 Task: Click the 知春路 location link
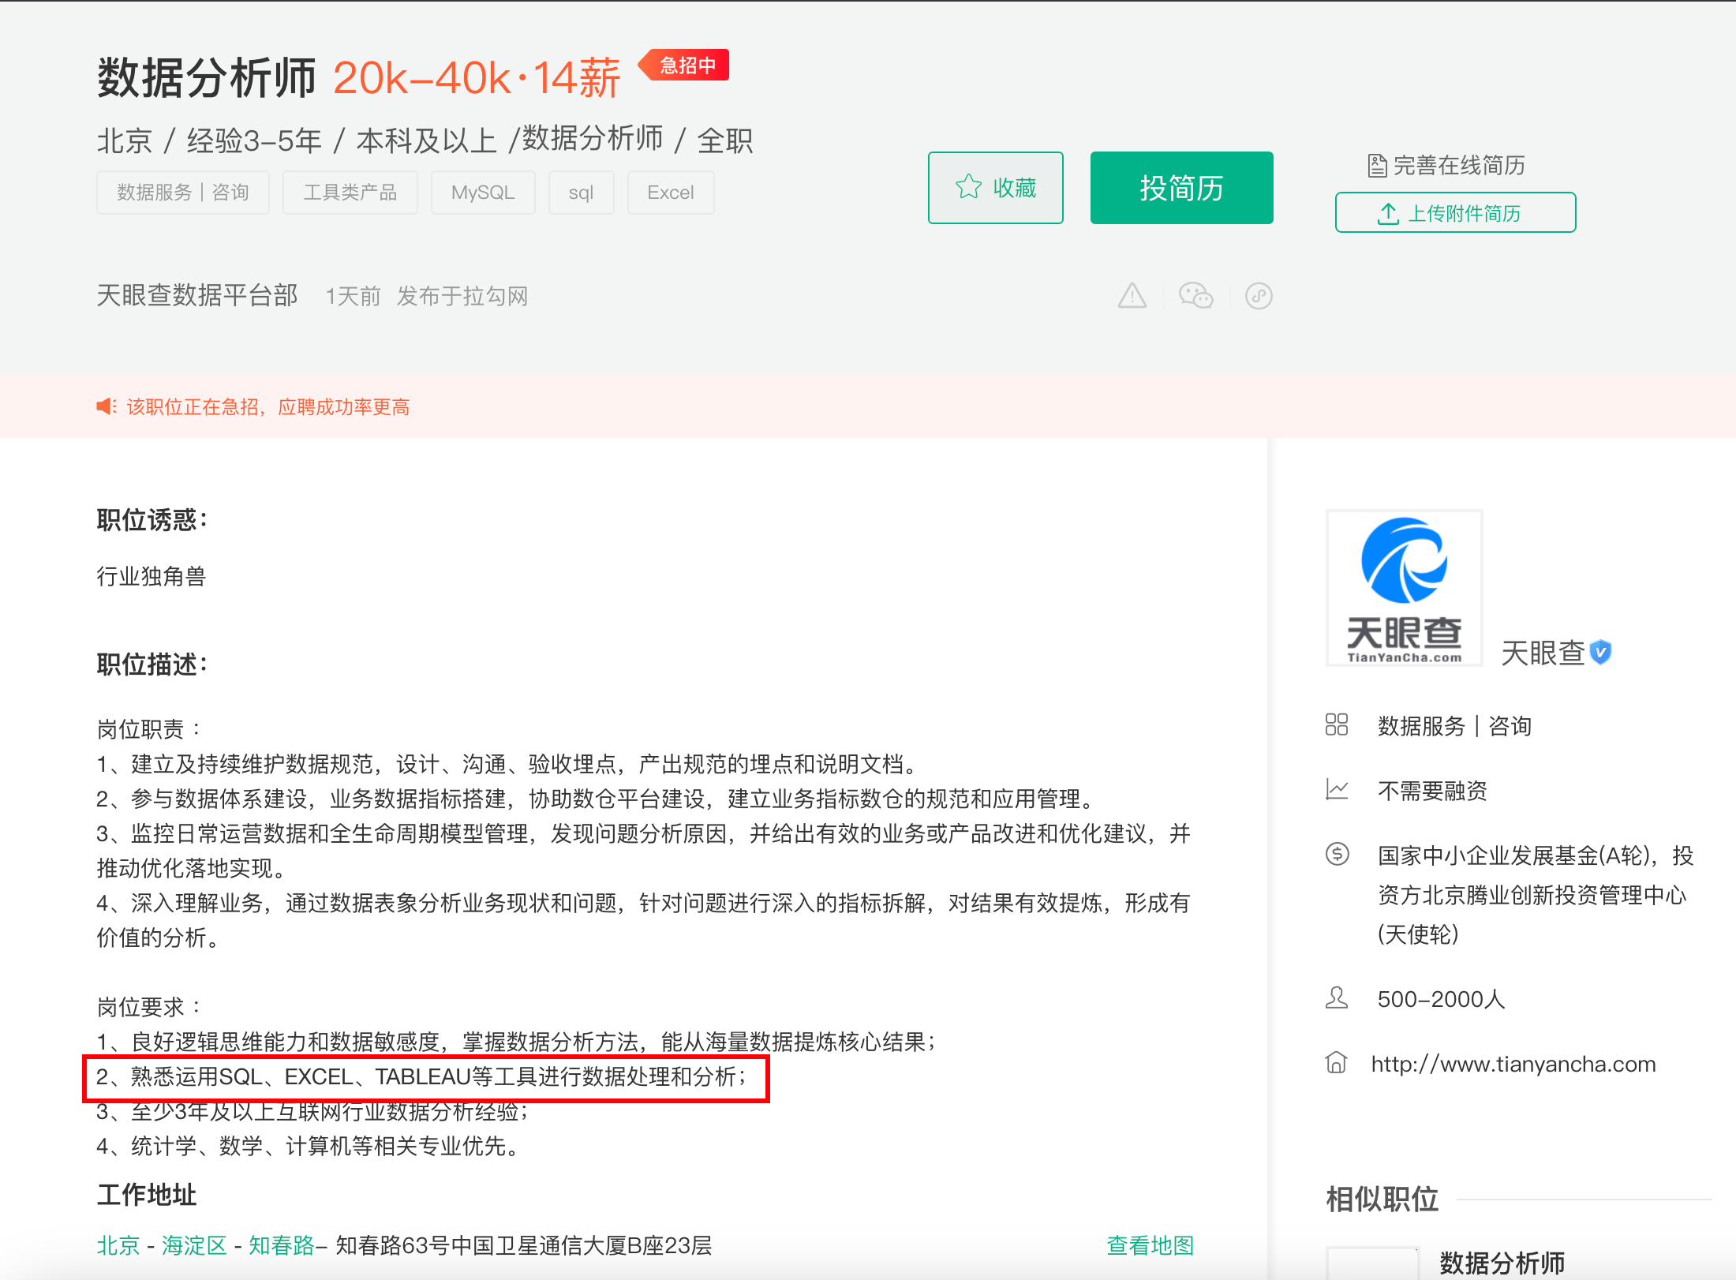(x=279, y=1244)
